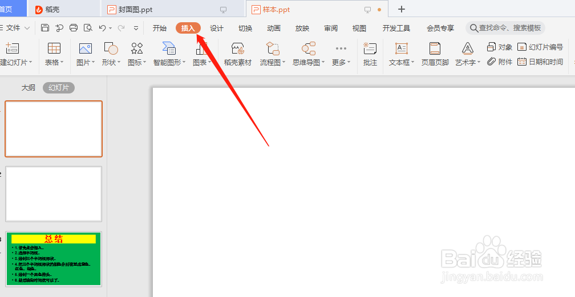This screenshot has width=575, height=297.
Task: Open the 放映 slideshow tab
Action: point(302,29)
